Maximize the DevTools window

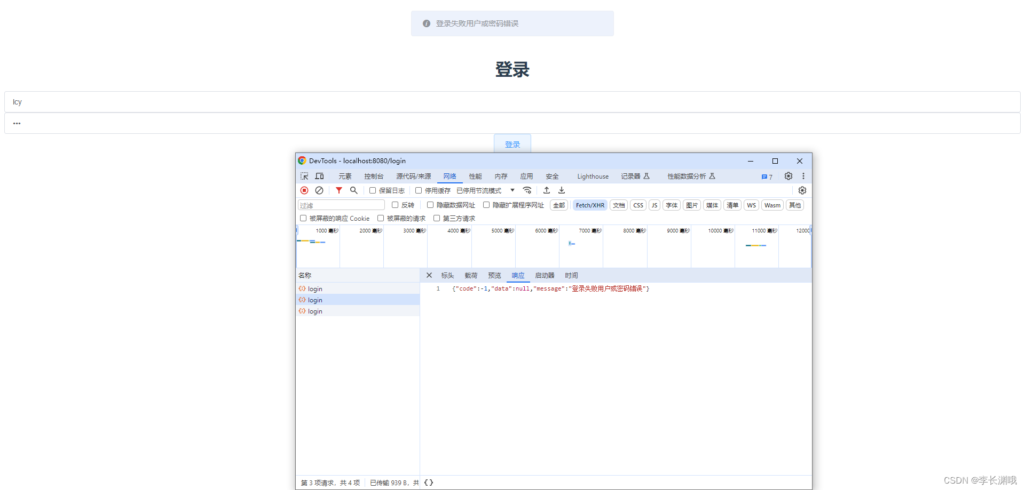(x=775, y=161)
